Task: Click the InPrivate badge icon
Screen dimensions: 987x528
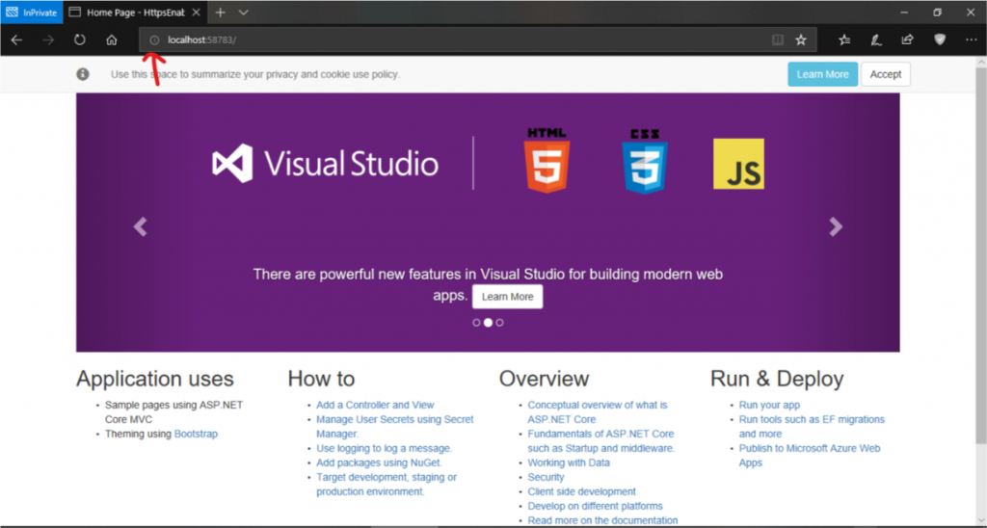Action: (32, 12)
